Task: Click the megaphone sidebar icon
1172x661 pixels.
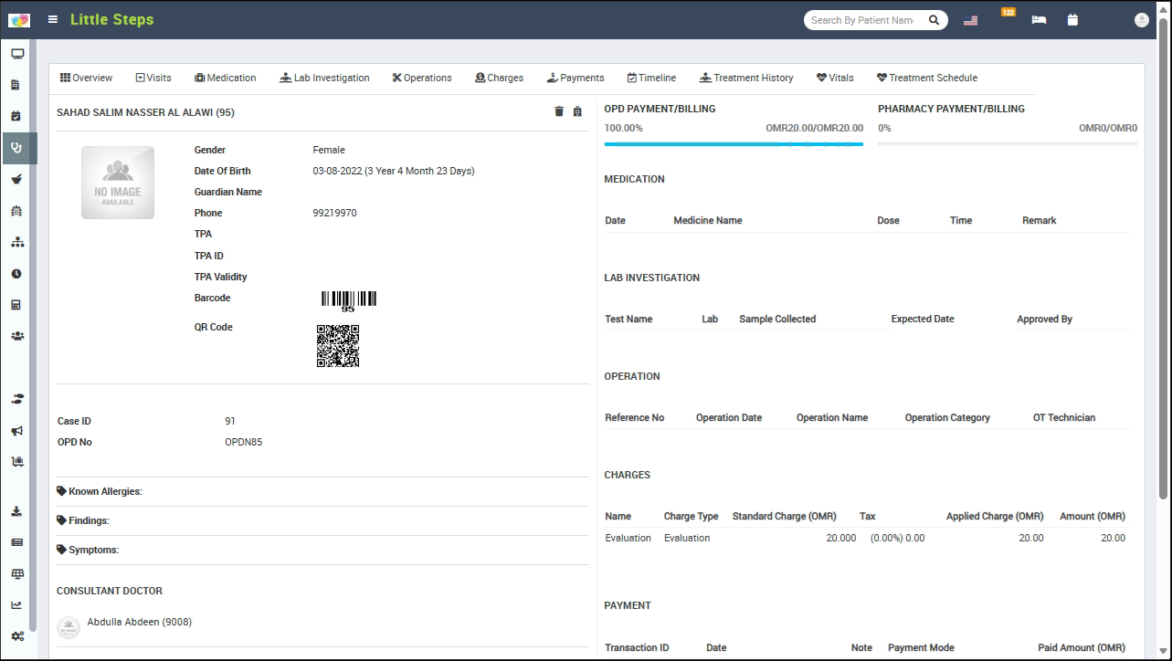Action: pyautogui.click(x=16, y=431)
